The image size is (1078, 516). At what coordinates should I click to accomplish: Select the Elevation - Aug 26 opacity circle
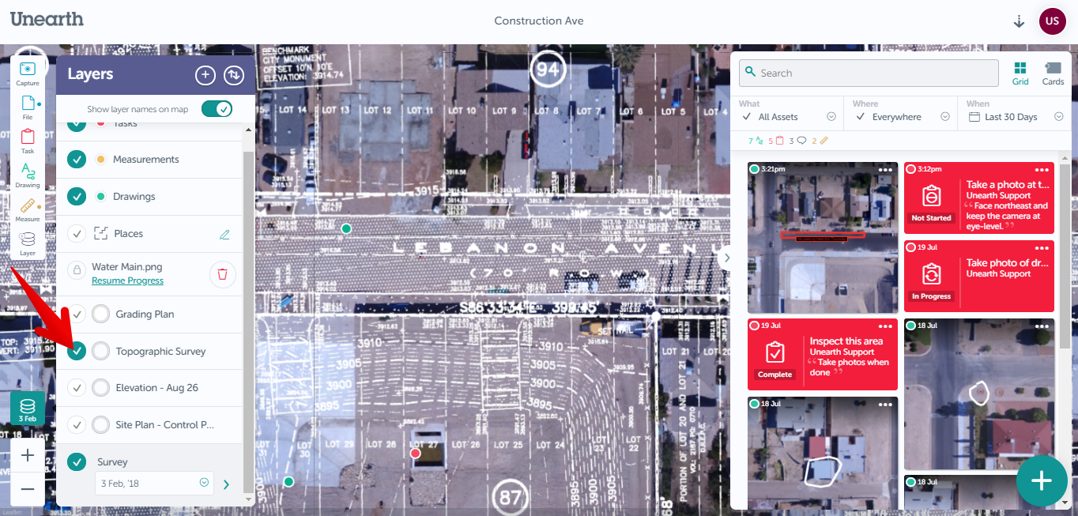click(101, 388)
